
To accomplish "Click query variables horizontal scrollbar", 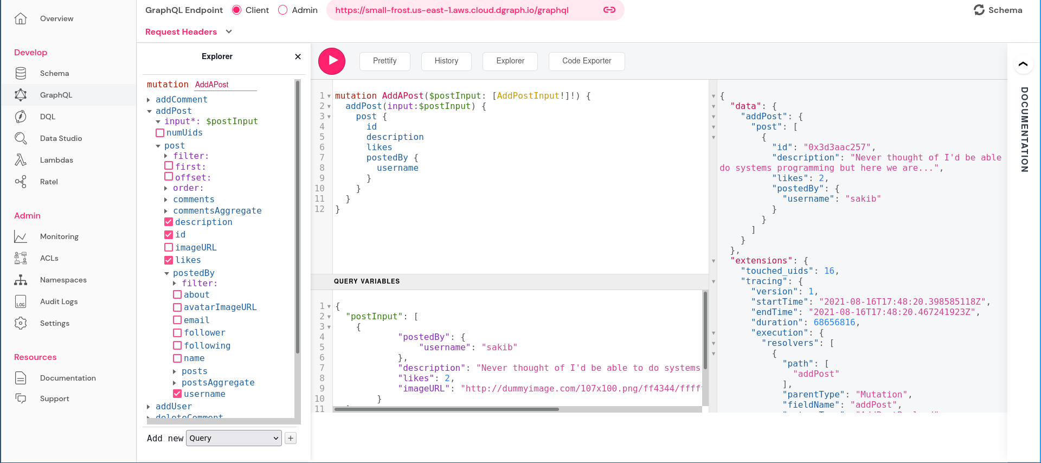I will [446, 409].
